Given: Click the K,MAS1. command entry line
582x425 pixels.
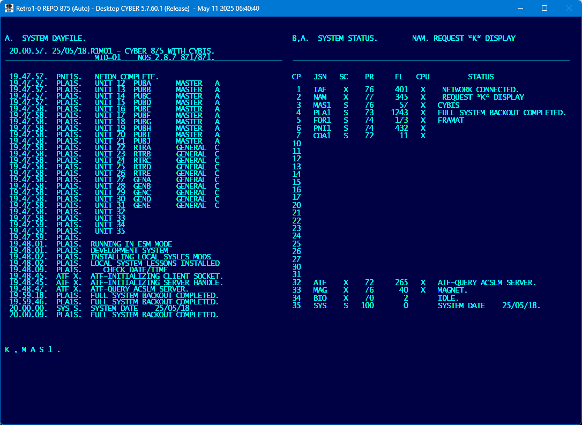Looking at the screenshot, I should point(33,350).
